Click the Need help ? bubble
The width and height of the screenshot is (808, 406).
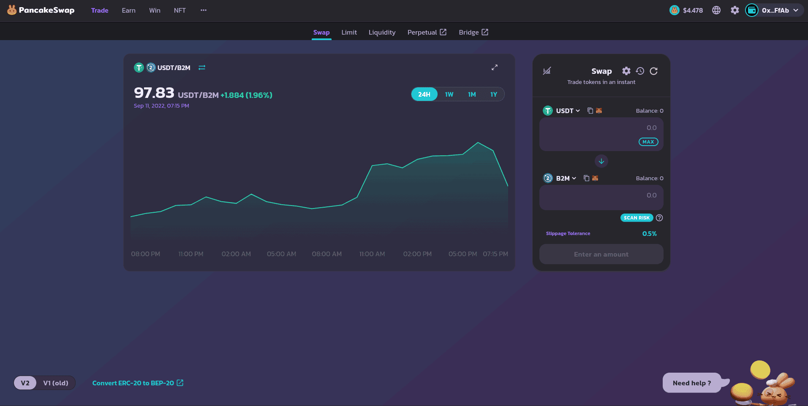(692, 383)
